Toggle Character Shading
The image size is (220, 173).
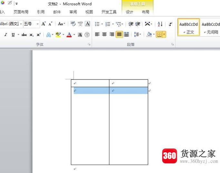point(80,35)
